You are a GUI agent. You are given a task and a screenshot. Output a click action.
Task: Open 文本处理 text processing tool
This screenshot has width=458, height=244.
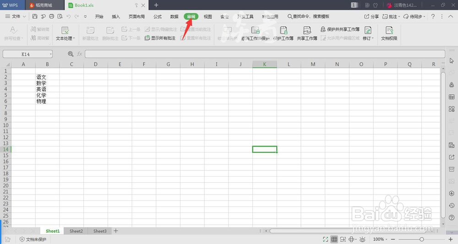[x=65, y=33]
